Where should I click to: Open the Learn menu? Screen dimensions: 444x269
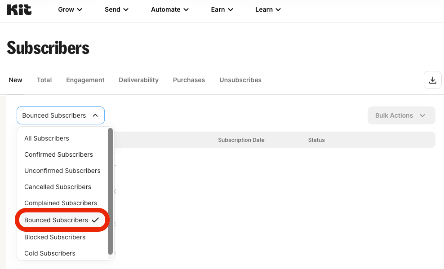tap(268, 9)
